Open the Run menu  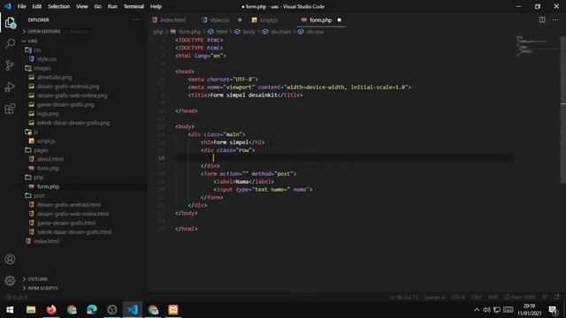pyautogui.click(x=112, y=6)
